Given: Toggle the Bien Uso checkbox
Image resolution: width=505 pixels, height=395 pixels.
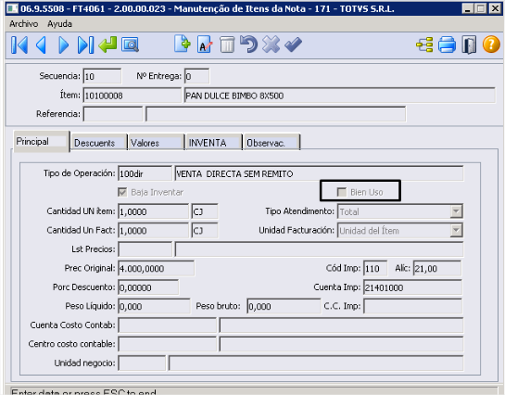Looking at the screenshot, I should pyautogui.click(x=341, y=192).
